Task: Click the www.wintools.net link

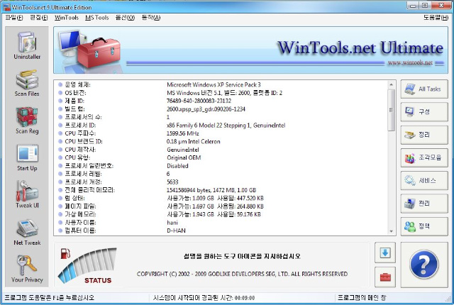Action: [x=410, y=62]
